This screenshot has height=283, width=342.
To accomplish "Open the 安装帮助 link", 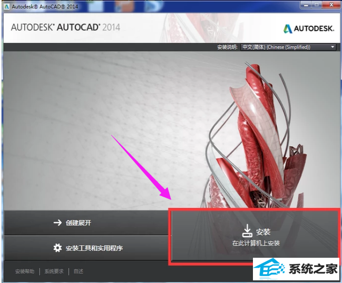I will point(25,271).
